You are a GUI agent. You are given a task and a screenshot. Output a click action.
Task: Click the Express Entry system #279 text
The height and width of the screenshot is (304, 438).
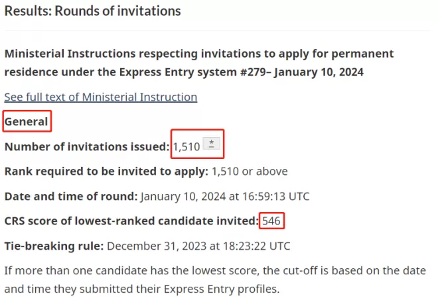tap(192, 72)
